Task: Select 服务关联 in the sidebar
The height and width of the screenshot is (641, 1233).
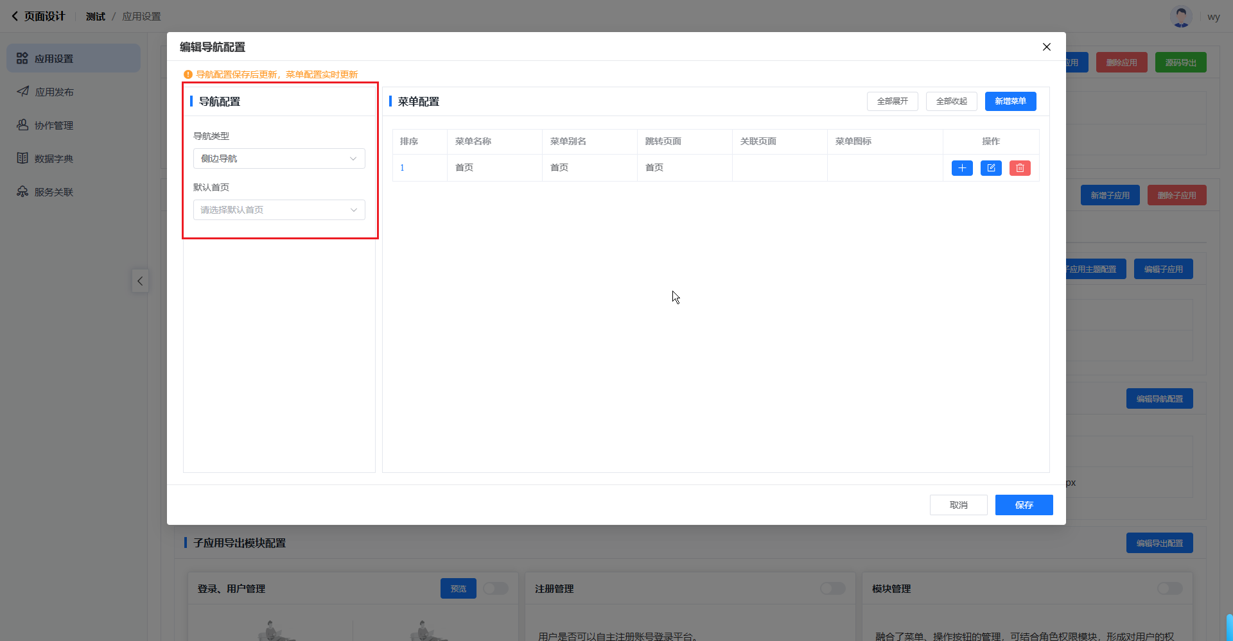Action: click(54, 192)
